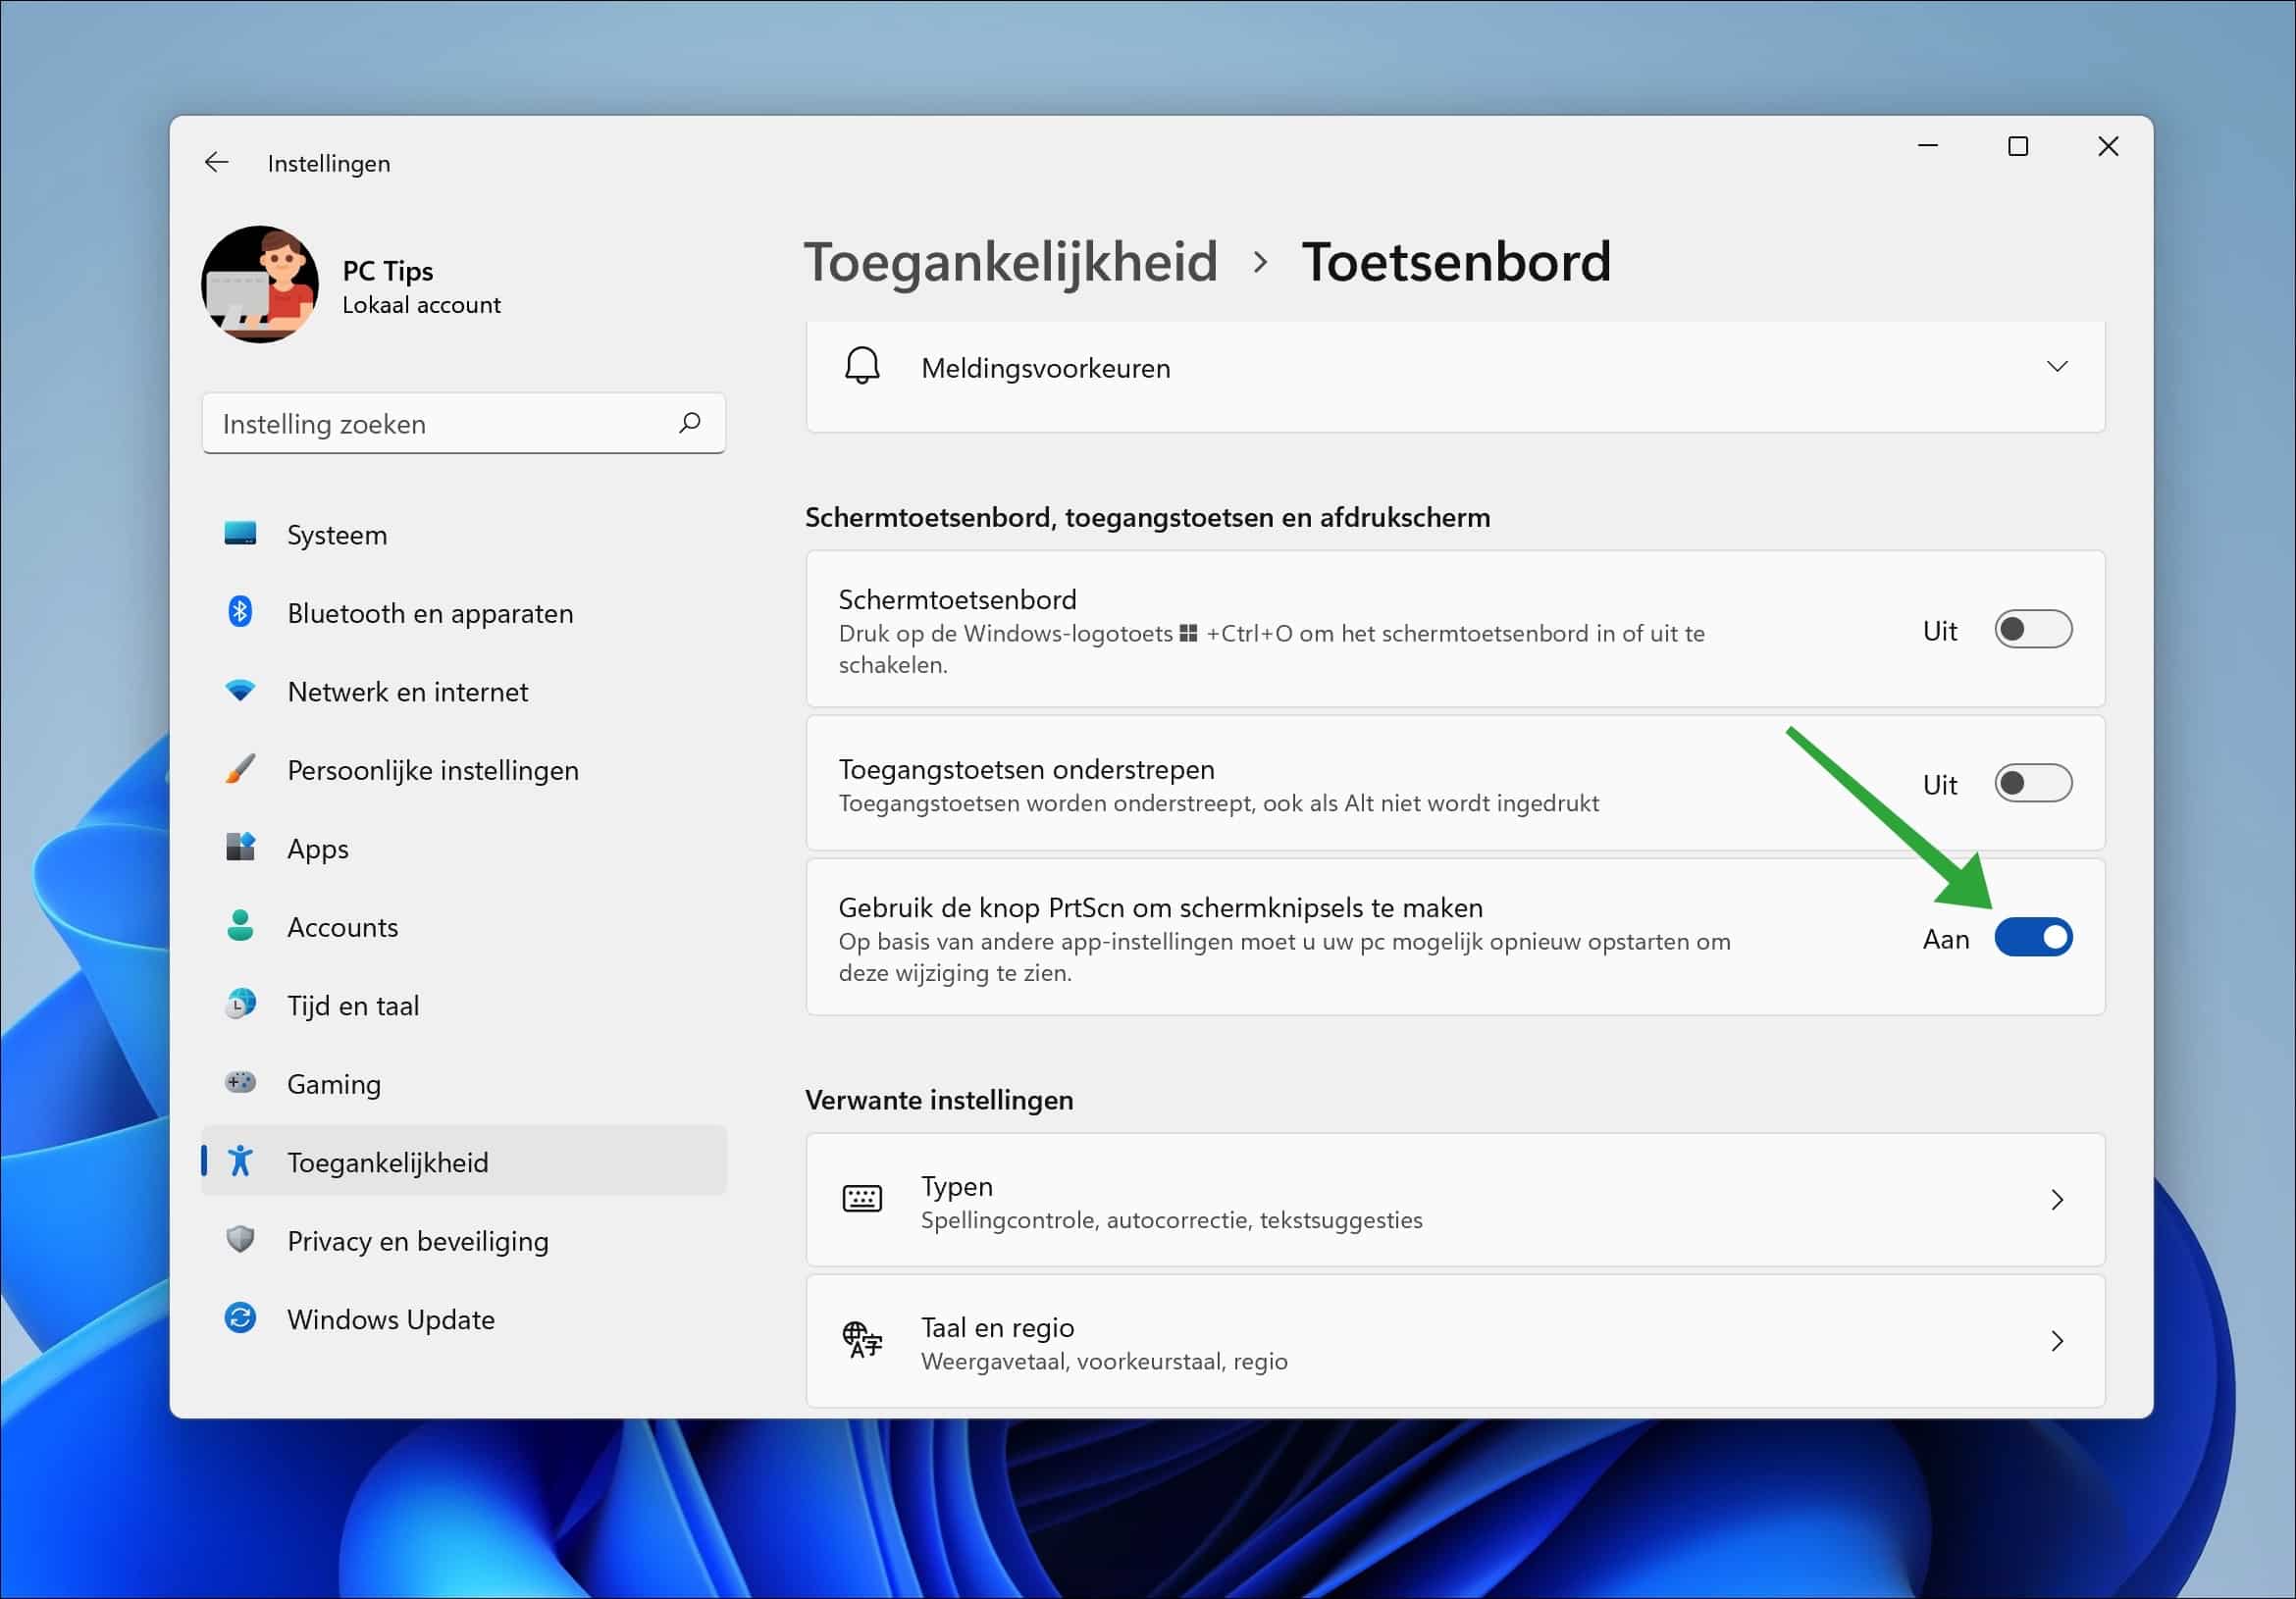The height and width of the screenshot is (1599, 2296).
Task: Turn on Toegangstoetsen onderstrepen
Action: (x=2035, y=783)
